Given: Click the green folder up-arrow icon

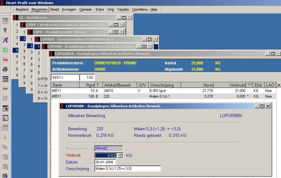Looking at the screenshot, I should click(x=5, y=50).
